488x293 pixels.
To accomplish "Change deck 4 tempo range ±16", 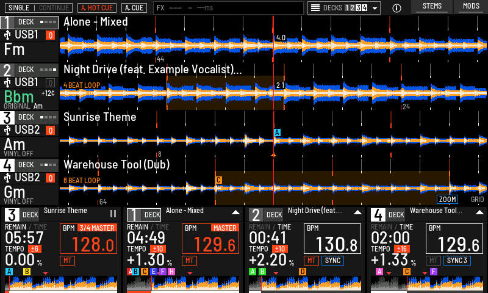I will pos(402,249).
